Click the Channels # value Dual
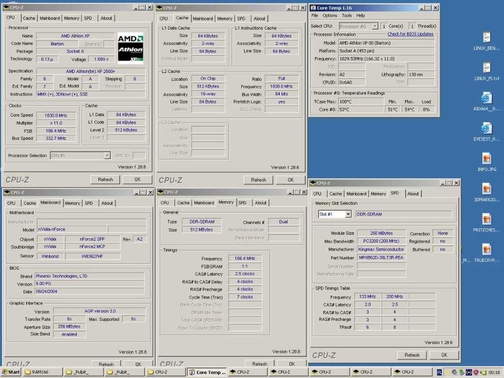The image size is (504, 378). coord(284,222)
